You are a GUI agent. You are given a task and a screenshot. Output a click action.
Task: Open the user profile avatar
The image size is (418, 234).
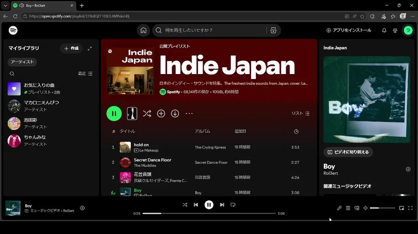408,30
